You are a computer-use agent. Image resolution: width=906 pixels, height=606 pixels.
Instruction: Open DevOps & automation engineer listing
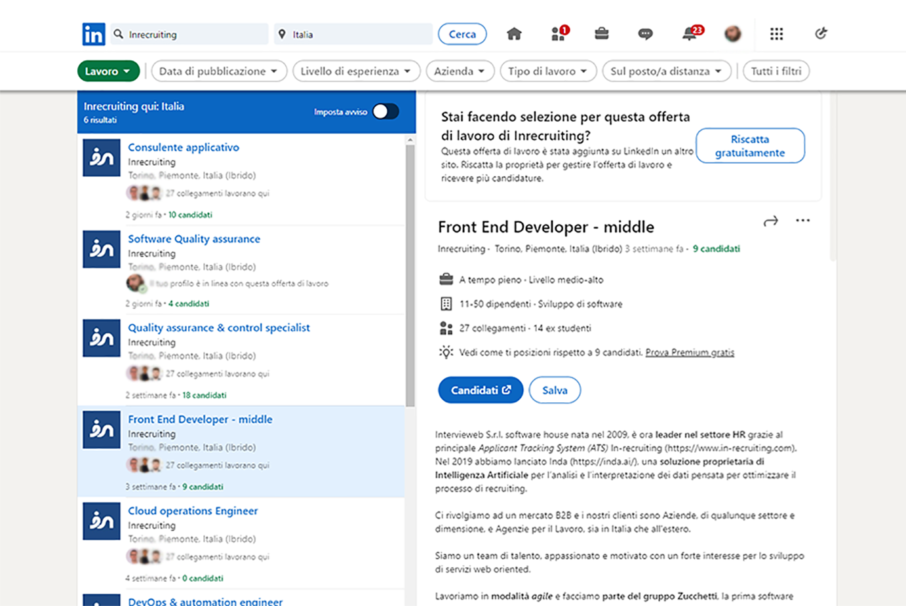(205, 601)
